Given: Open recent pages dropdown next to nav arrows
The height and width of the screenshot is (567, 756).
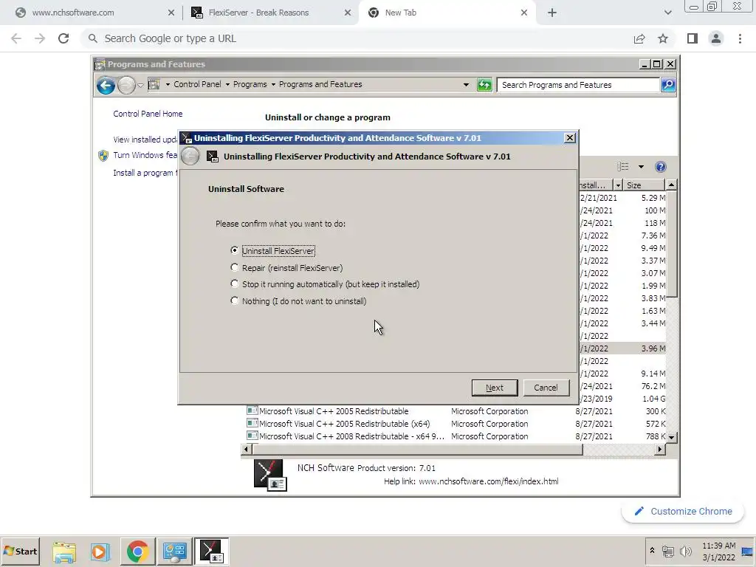Looking at the screenshot, I should pyautogui.click(x=140, y=86).
